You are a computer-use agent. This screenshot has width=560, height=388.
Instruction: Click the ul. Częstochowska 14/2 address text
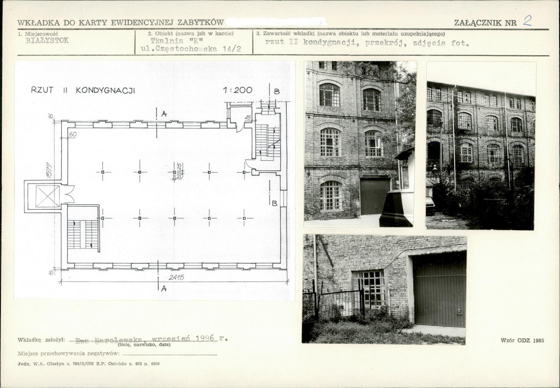188,49
